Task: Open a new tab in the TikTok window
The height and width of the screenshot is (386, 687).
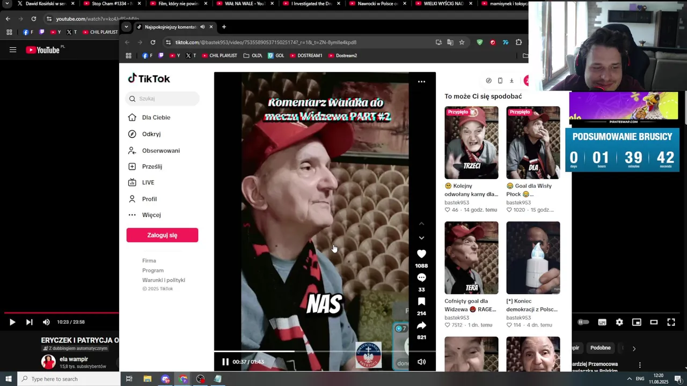Action: pyautogui.click(x=224, y=27)
